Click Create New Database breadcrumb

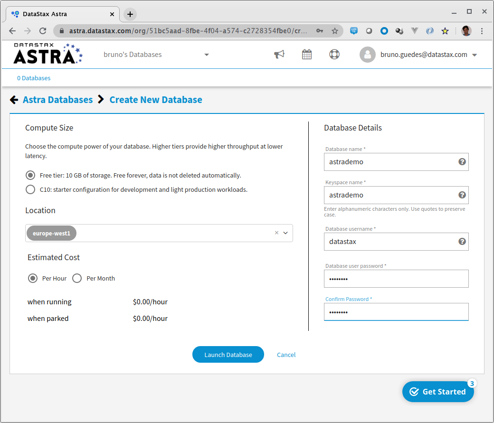[x=156, y=100]
